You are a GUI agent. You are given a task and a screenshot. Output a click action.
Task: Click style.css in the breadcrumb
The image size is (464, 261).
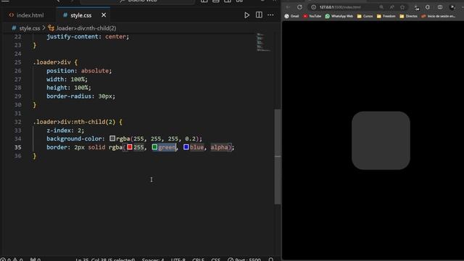(29, 28)
